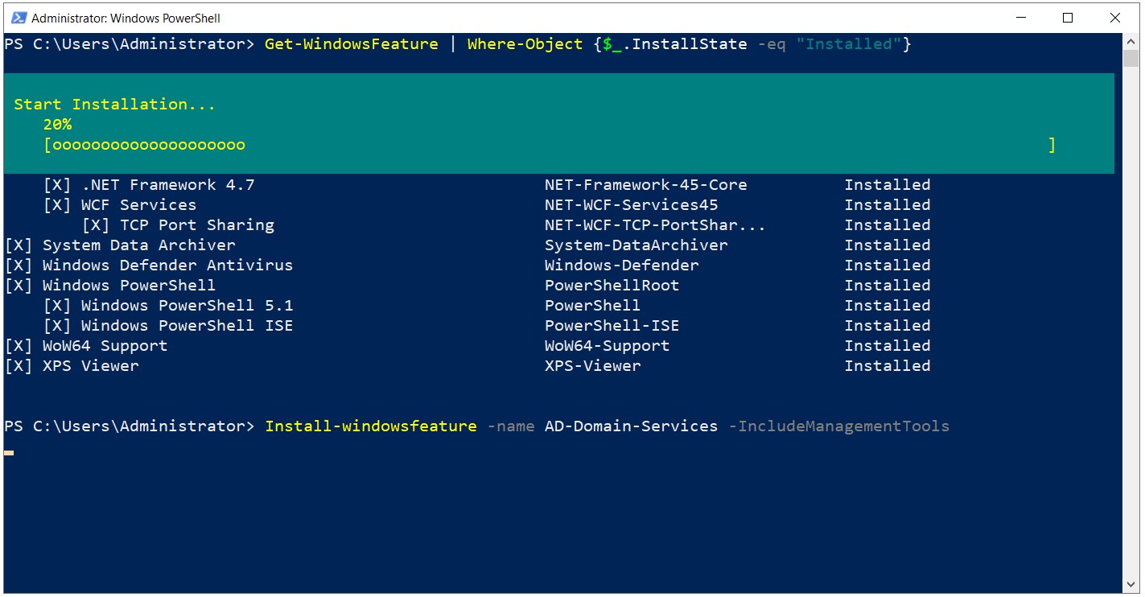Click 'NET-WCF-TCP-PortShar...' feature name
Image resolution: width=1145 pixels, height=597 pixels.
pyautogui.click(x=655, y=224)
